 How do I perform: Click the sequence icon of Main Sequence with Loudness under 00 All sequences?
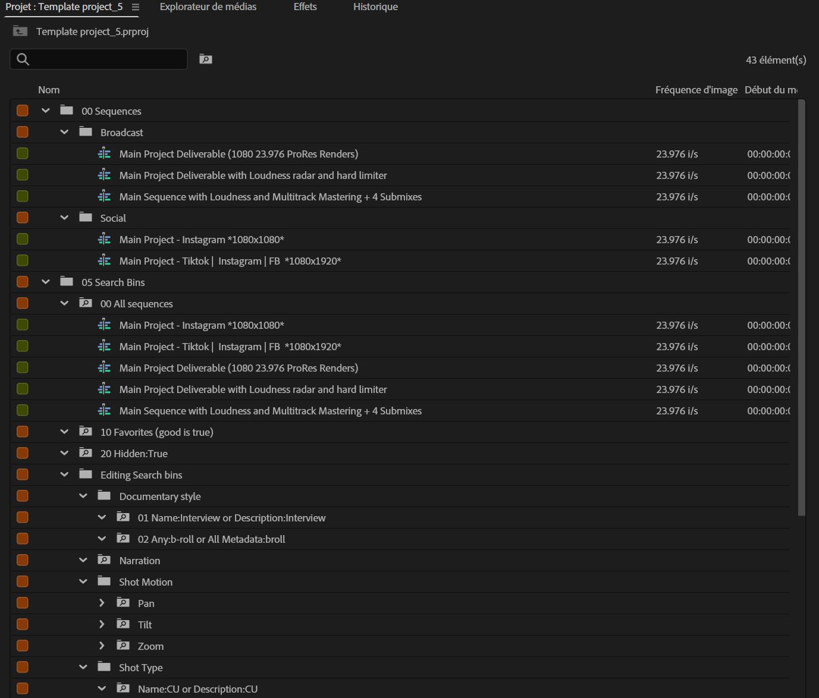(x=104, y=410)
